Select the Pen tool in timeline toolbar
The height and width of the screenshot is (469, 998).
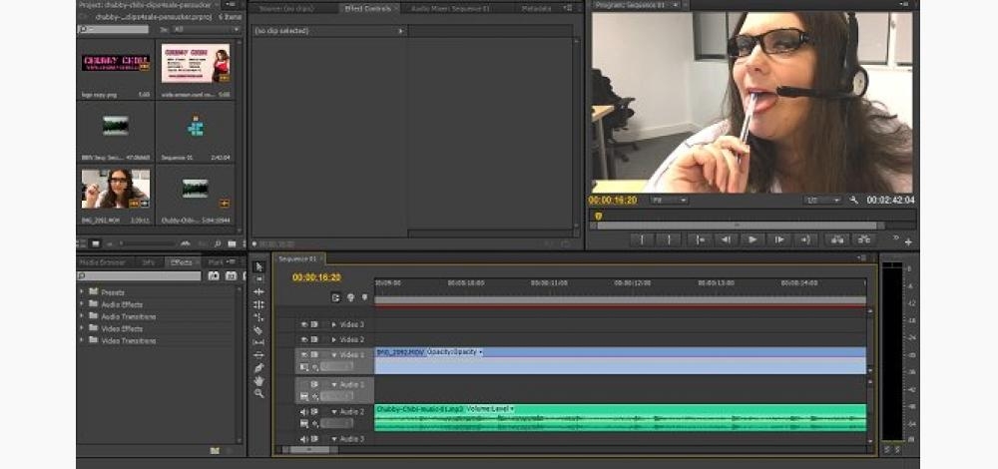point(258,367)
